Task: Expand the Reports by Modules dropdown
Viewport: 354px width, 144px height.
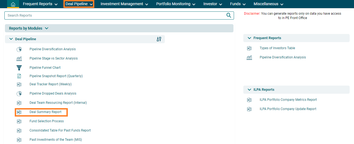Action: point(46,28)
